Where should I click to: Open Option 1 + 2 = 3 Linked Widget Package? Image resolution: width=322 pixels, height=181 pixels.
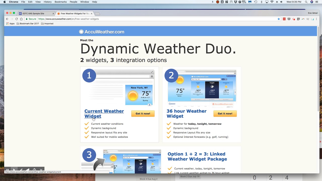pos(197,156)
